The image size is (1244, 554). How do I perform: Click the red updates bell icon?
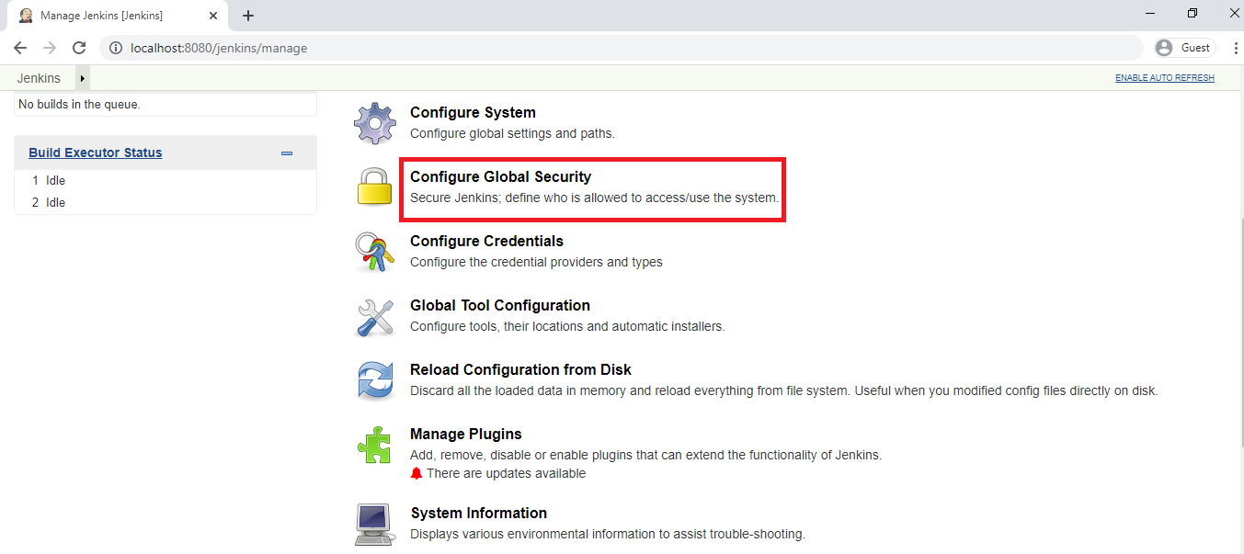(417, 473)
